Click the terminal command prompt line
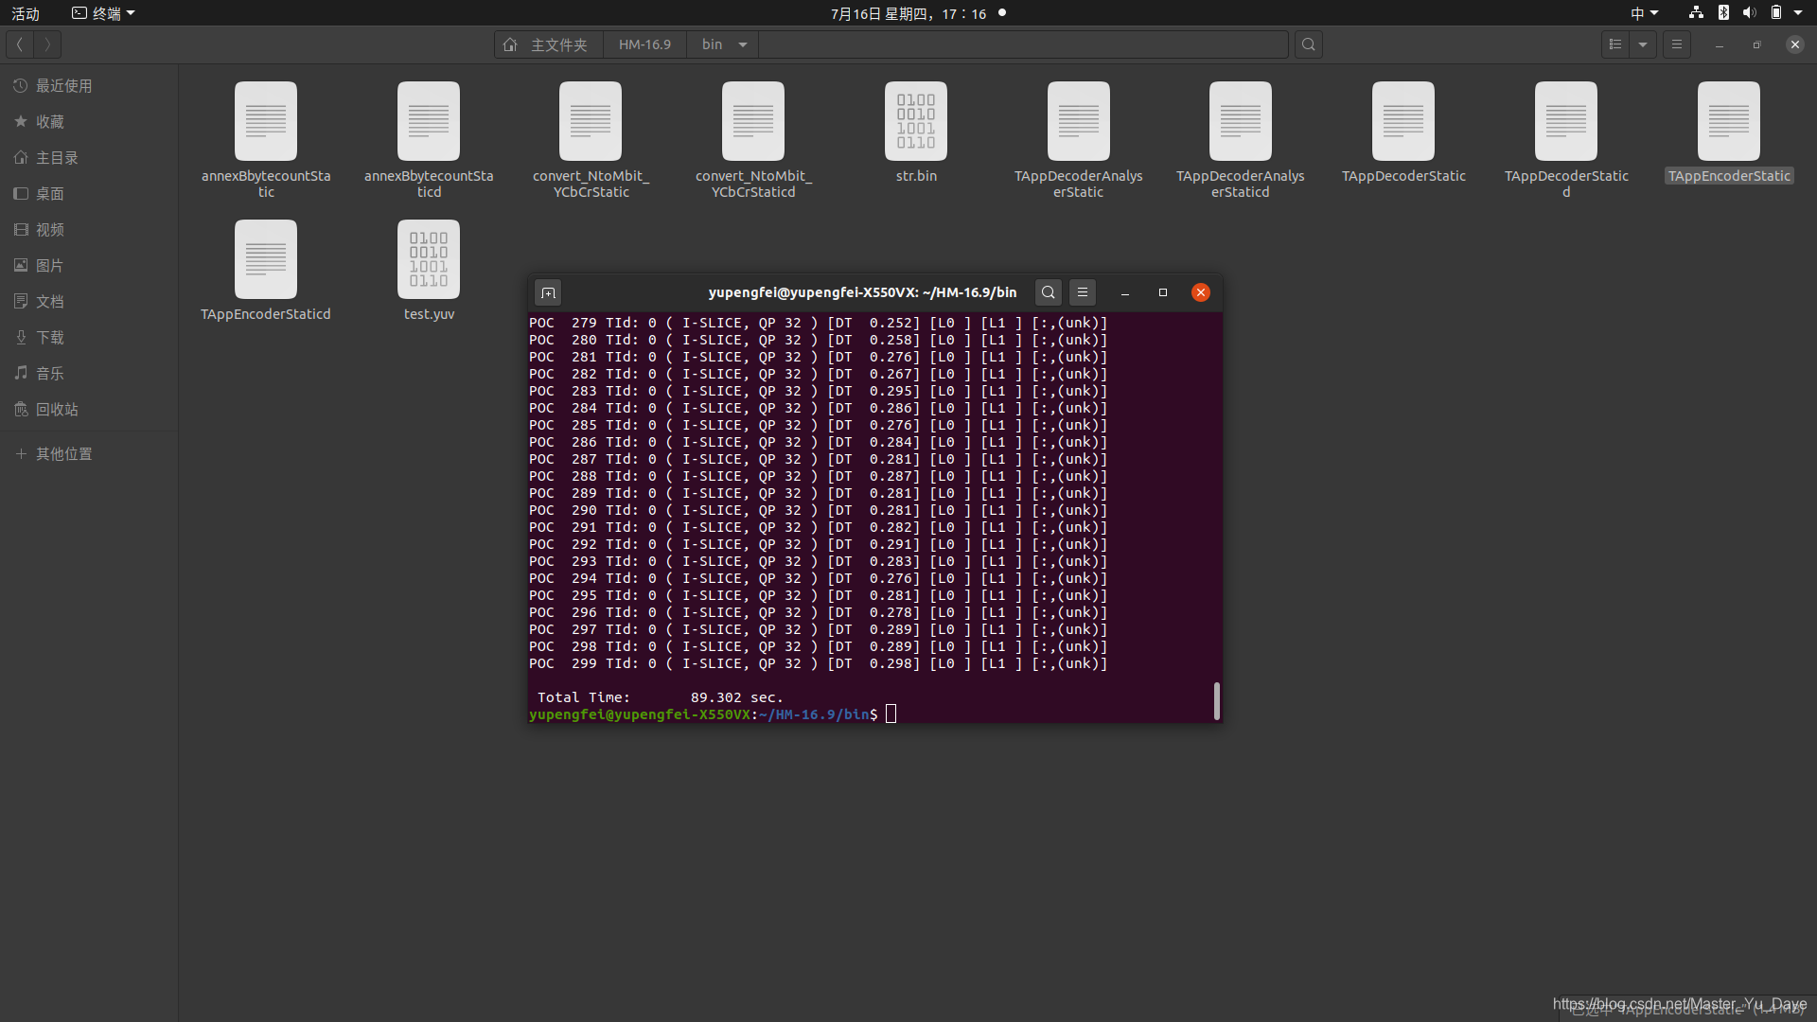1817x1022 pixels. [x=713, y=714]
